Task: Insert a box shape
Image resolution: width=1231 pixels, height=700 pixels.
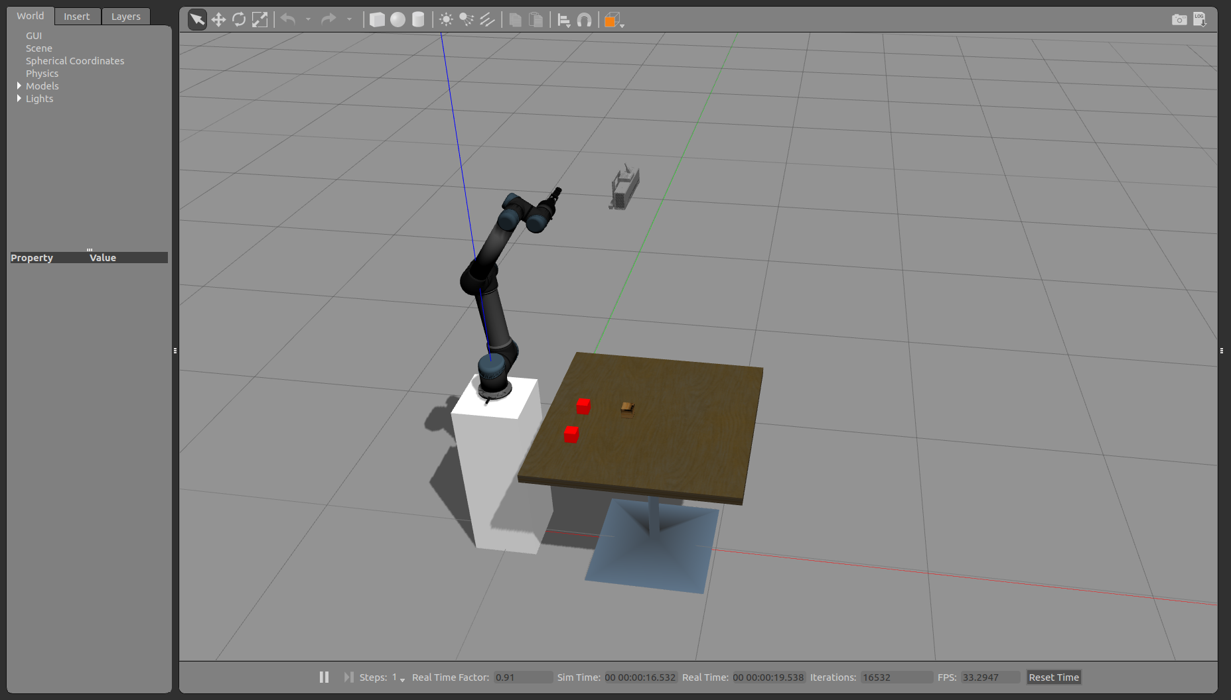Action: [377, 20]
